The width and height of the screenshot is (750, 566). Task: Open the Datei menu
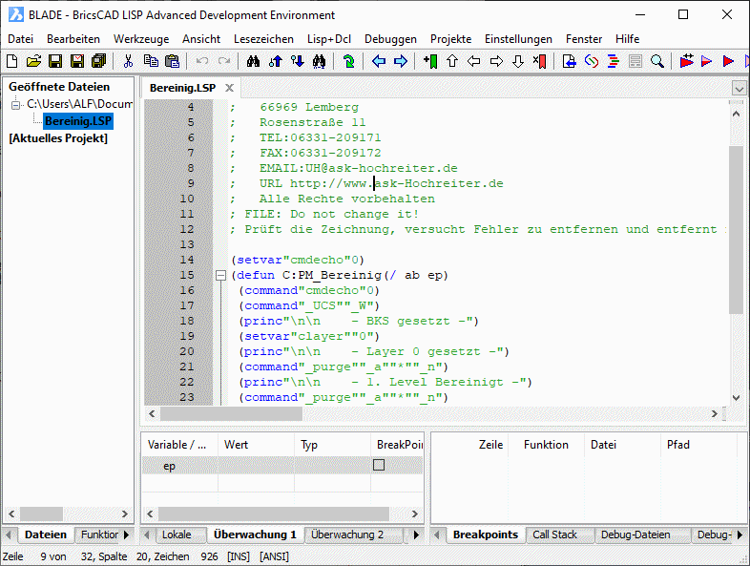tap(21, 39)
